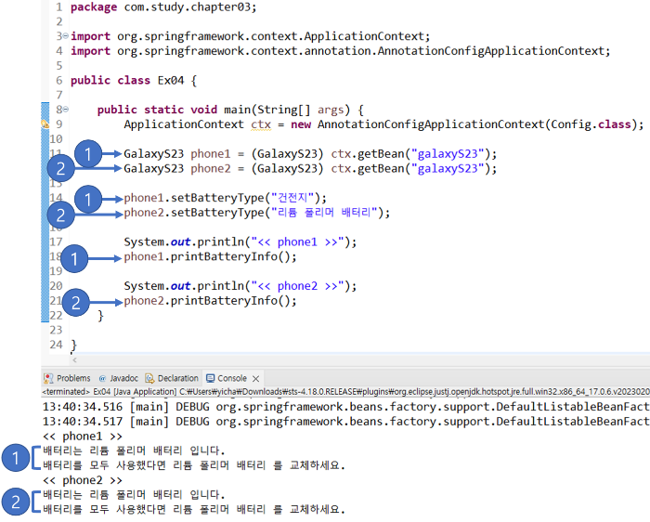
Task: Click the "<< phone1 >>" console output line
Action: tap(83, 437)
